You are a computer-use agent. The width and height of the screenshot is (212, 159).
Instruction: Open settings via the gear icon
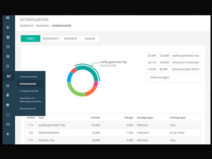(x=8, y=28)
